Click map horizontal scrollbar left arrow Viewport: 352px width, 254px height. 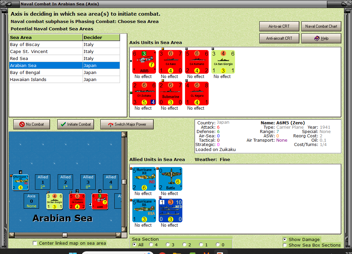12,235
